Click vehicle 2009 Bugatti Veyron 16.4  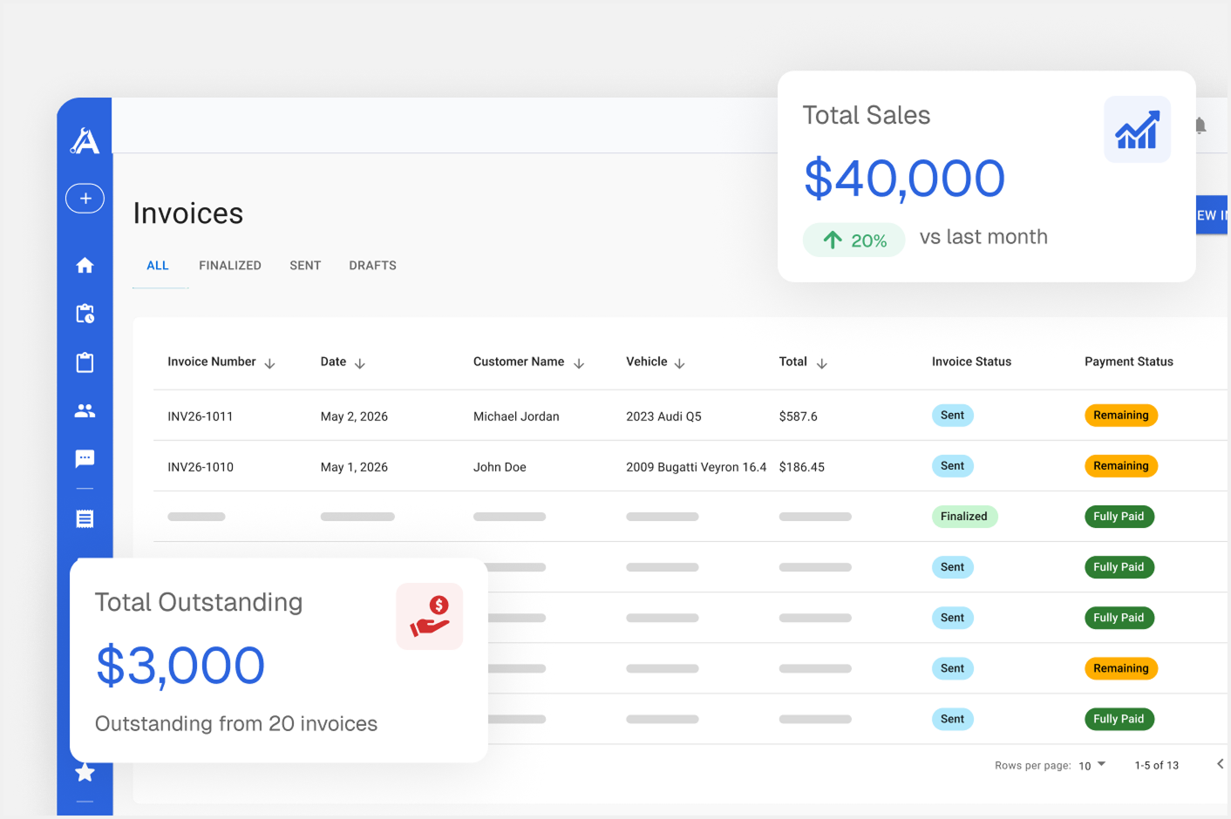click(696, 467)
